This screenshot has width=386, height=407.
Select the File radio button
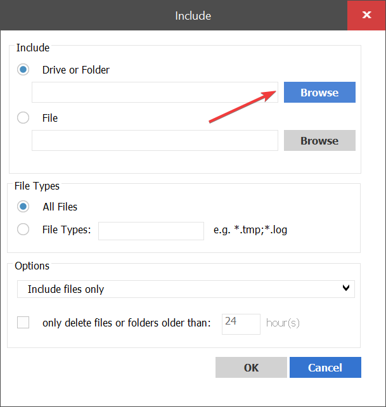click(x=23, y=118)
